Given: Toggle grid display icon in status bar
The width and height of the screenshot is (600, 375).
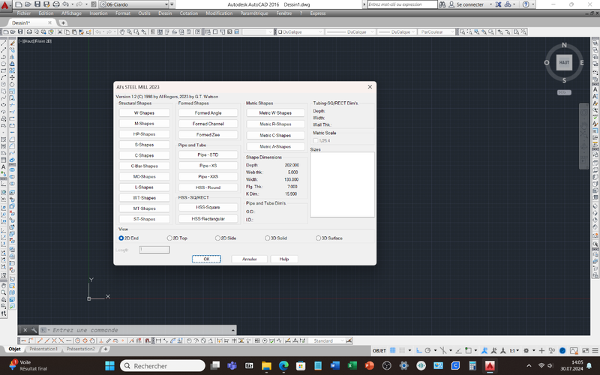Looking at the screenshot, I should pyautogui.click(x=392, y=350).
